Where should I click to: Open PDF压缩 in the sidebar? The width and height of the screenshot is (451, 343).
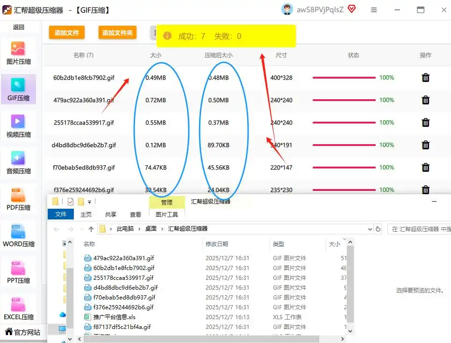[18, 199]
